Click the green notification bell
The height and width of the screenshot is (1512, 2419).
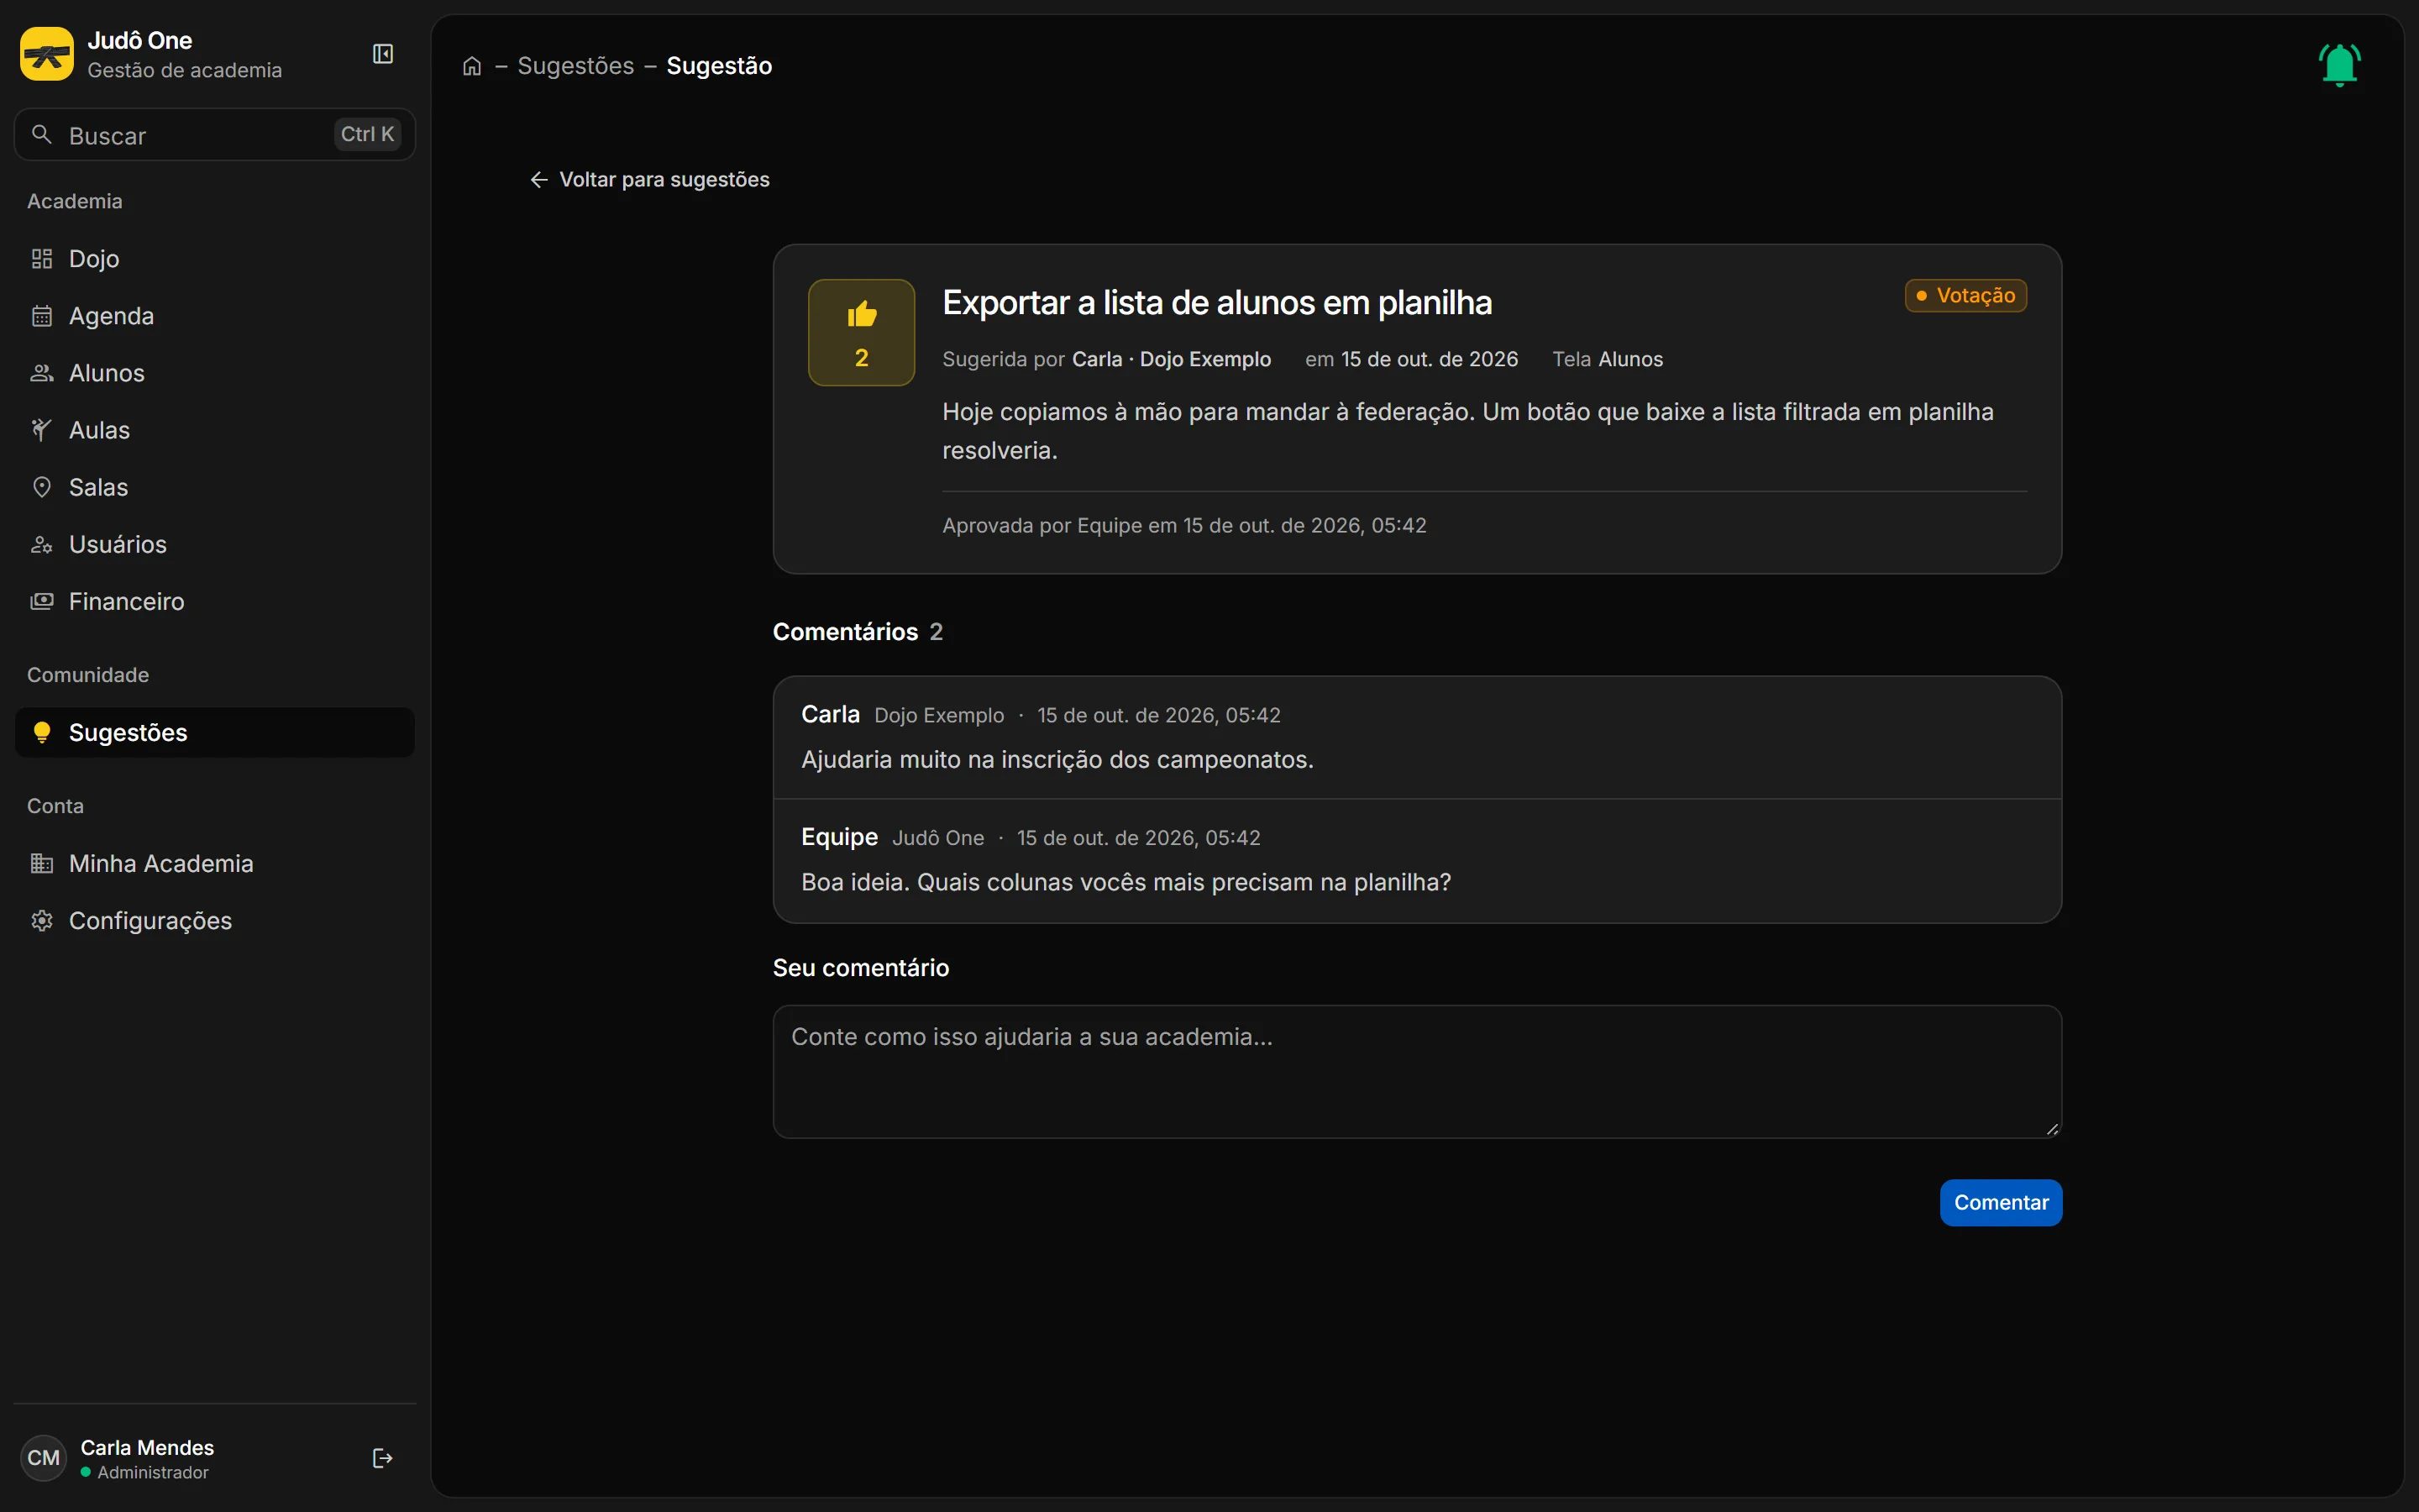pos(2339,65)
